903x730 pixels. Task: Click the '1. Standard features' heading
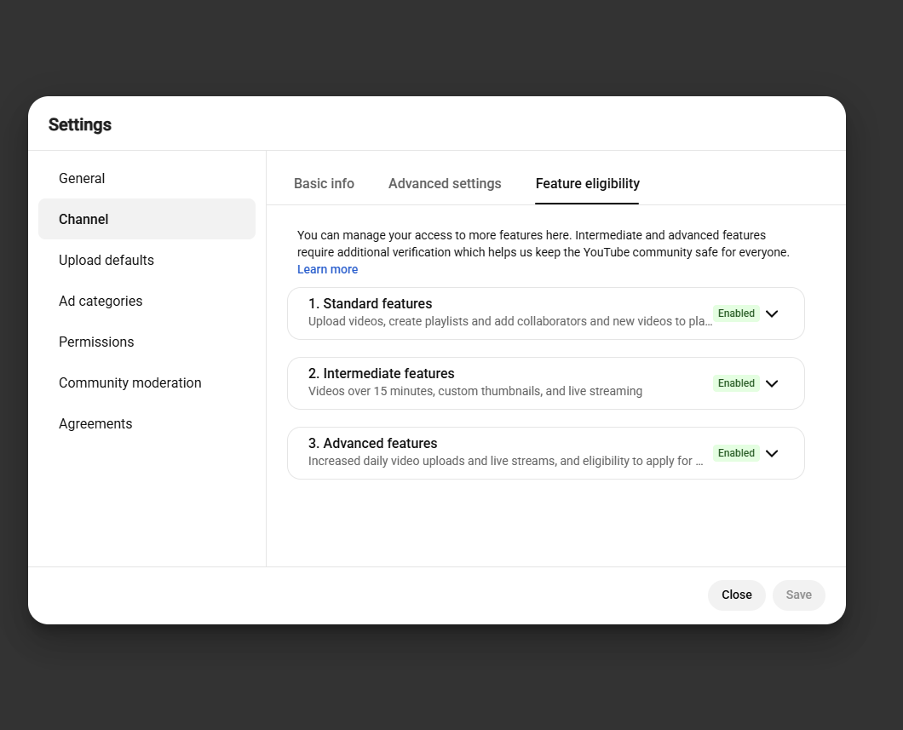tap(370, 303)
